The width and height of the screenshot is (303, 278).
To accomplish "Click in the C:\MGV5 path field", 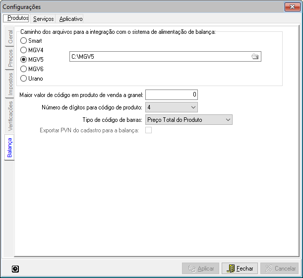I will (x=159, y=57).
